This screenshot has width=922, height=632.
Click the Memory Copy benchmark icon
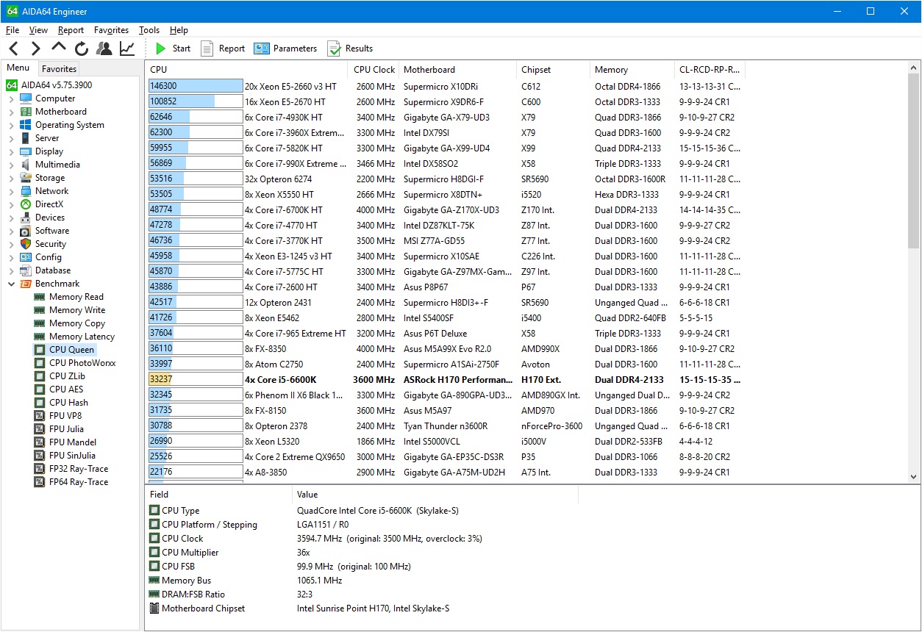[x=40, y=323]
